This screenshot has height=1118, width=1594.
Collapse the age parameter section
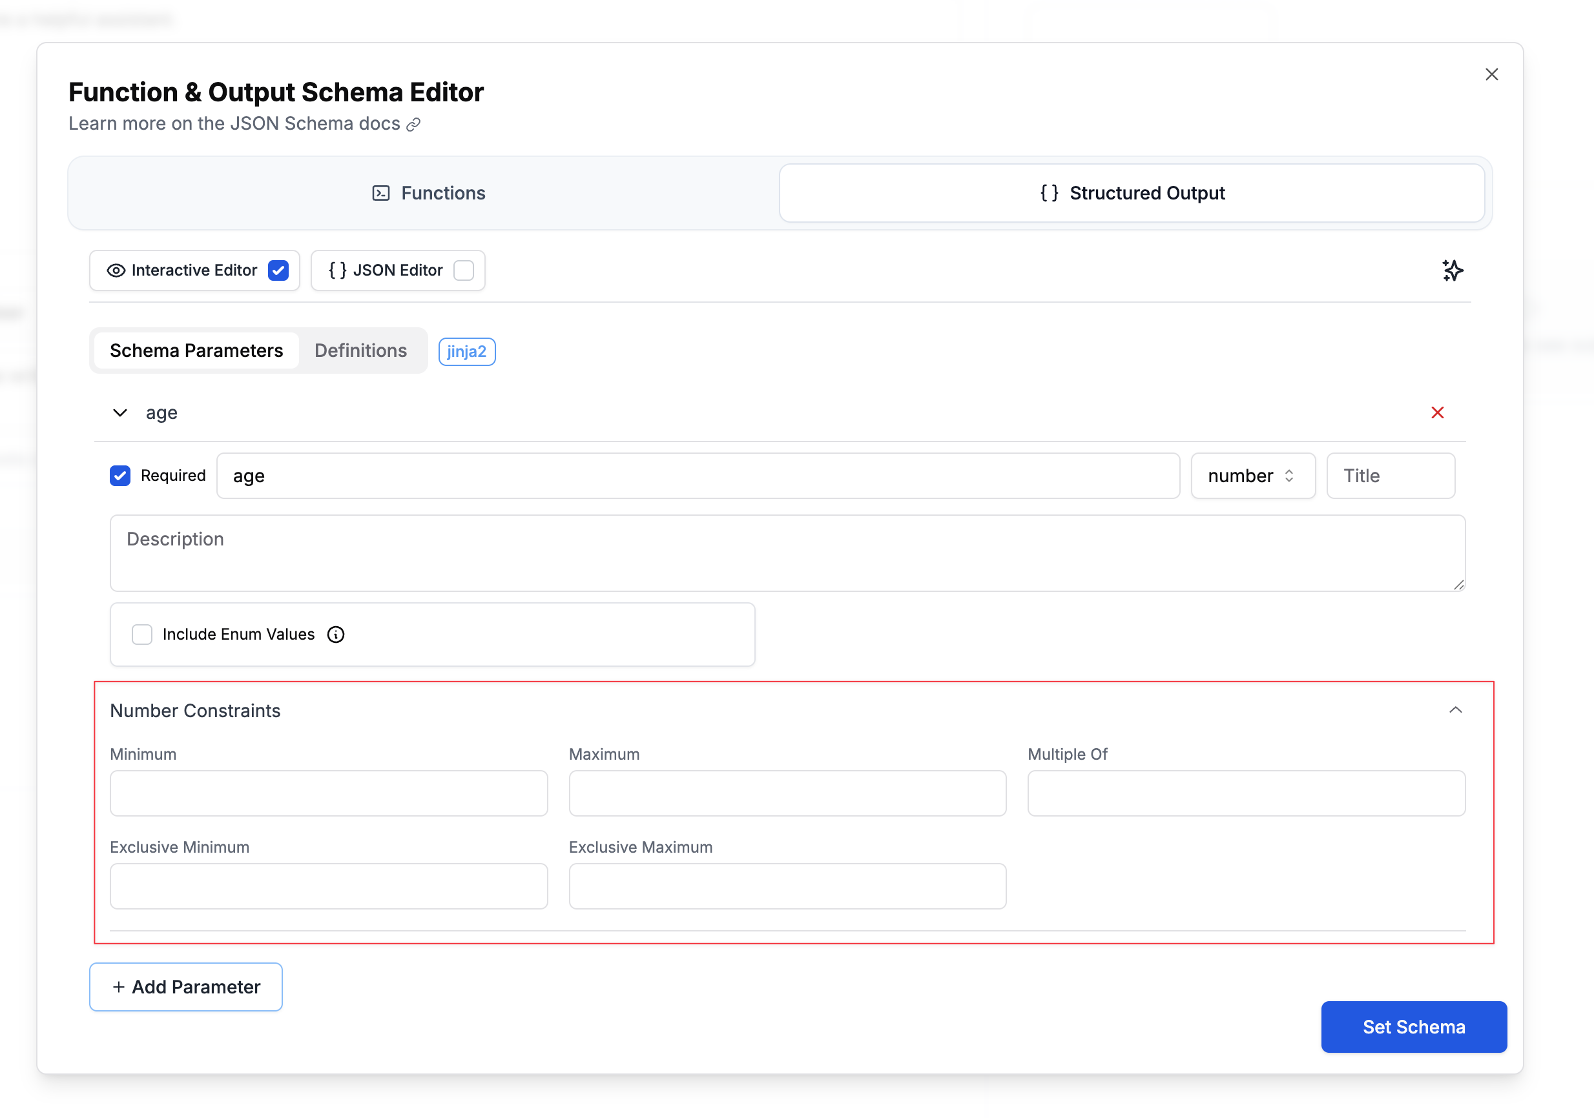coord(119,412)
